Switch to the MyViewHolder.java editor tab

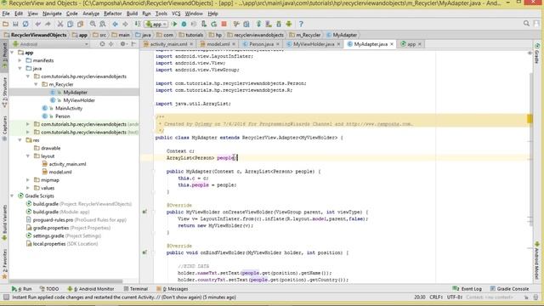[x=314, y=44]
